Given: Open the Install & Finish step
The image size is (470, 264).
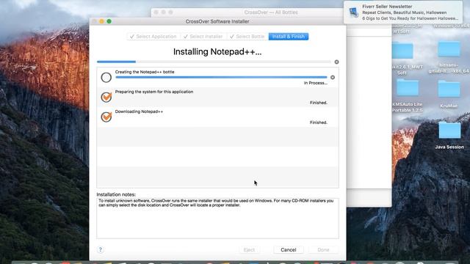Looking at the screenshot, I should pos(289,37).
